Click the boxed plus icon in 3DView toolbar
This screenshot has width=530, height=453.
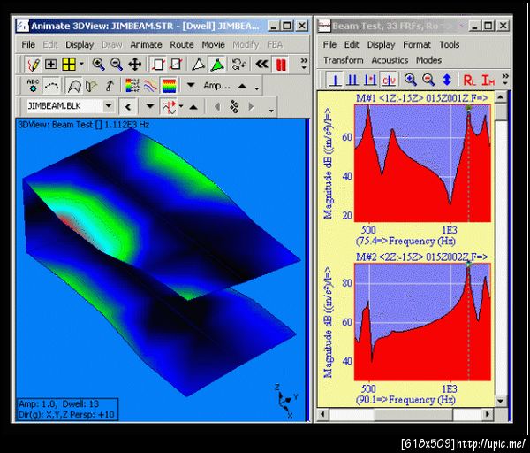(51, 64)
